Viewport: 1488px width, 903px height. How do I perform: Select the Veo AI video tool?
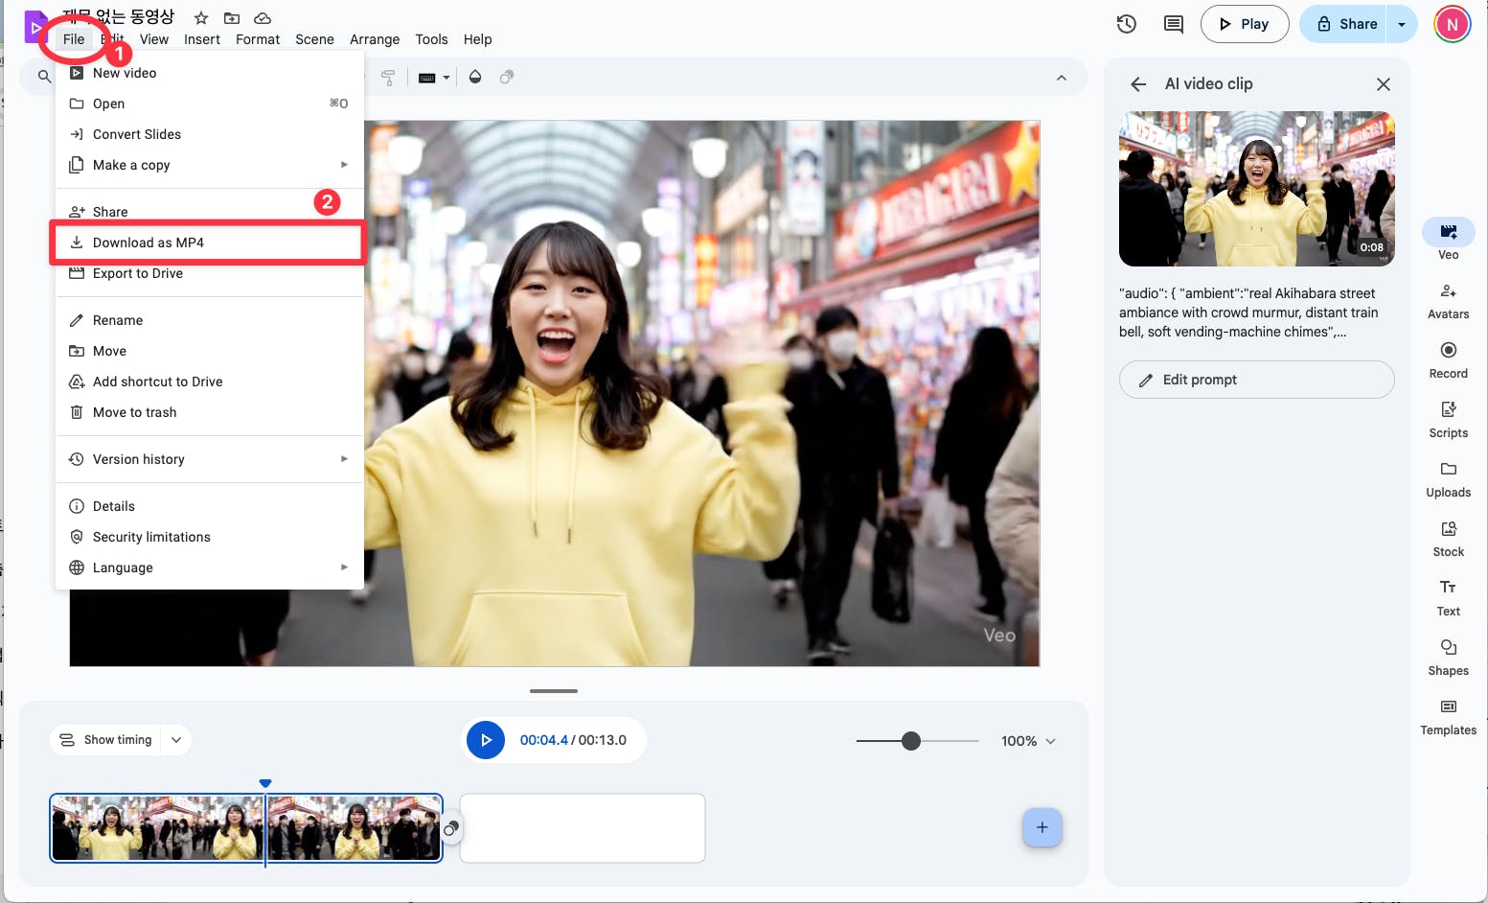coord(1448,238)
